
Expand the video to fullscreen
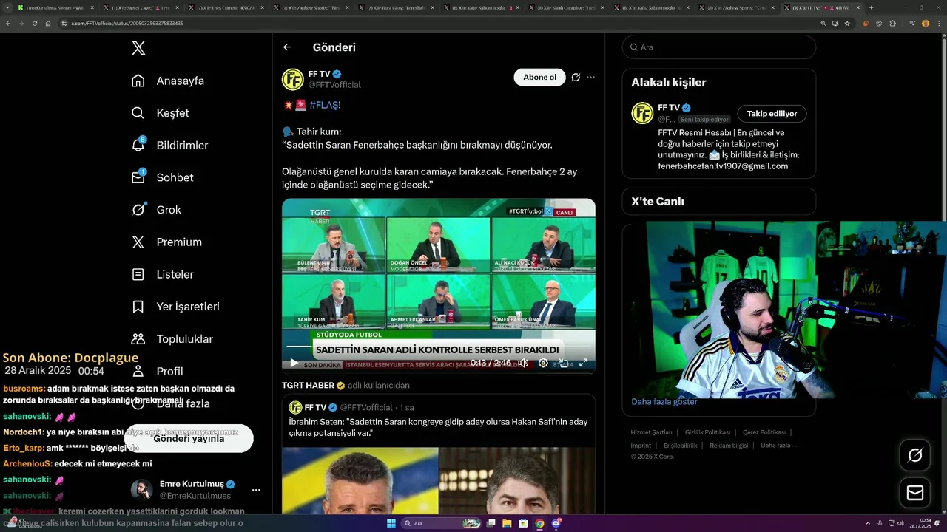(583, 363)
